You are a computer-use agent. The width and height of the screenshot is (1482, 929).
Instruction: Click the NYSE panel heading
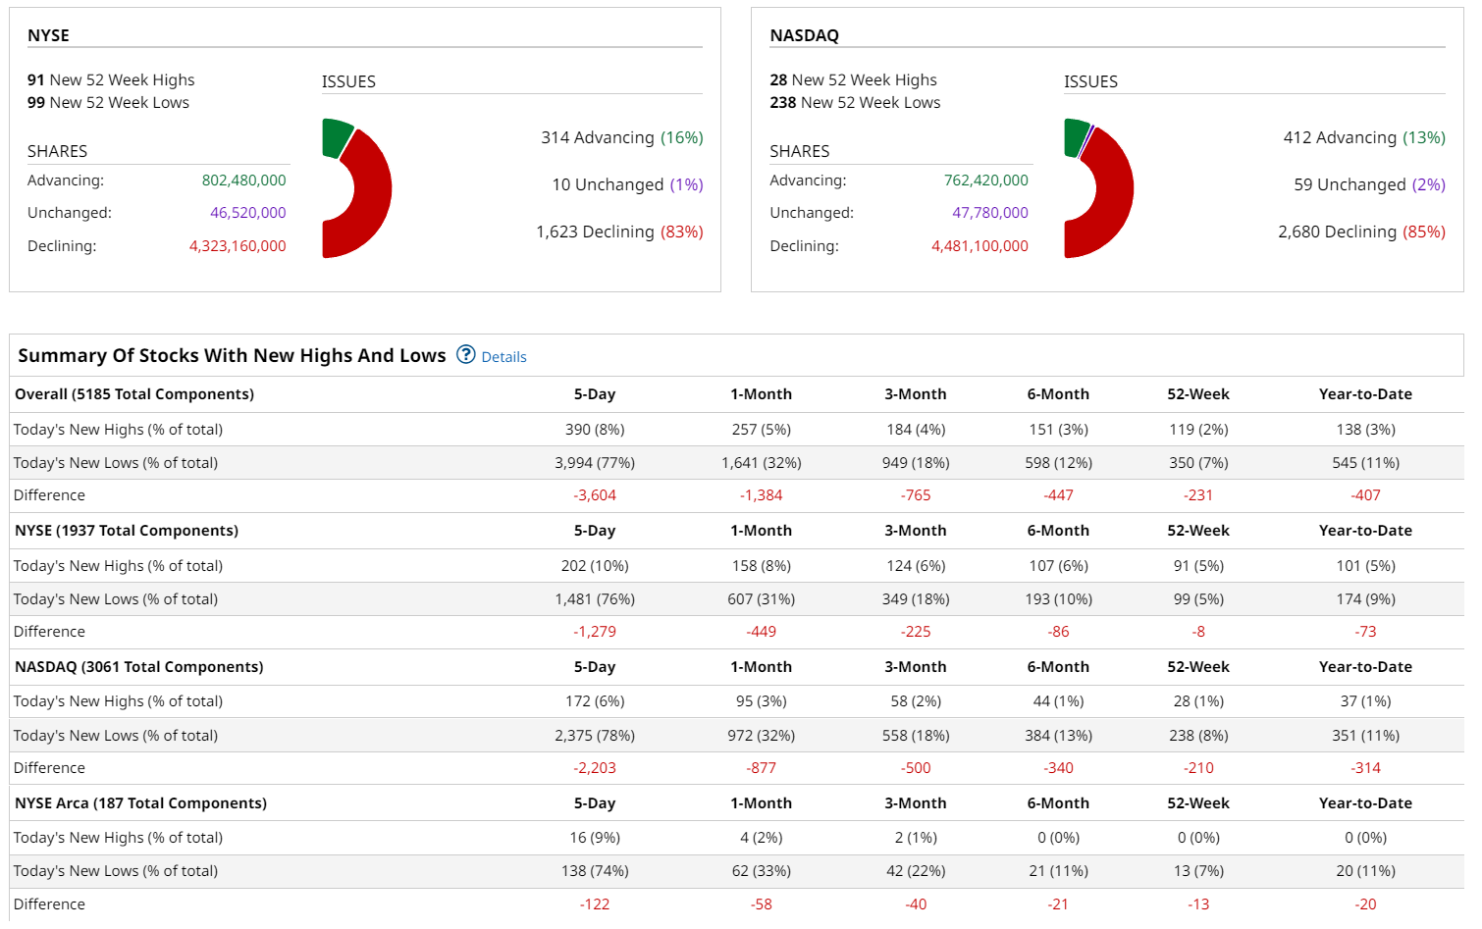click(48, 35)
